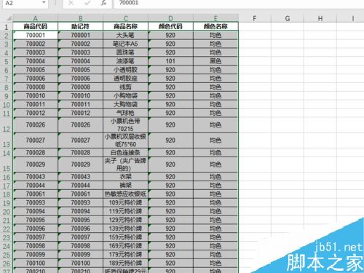The image size is (364, 273).
Task: Select row 20 header
Action: 7,211
